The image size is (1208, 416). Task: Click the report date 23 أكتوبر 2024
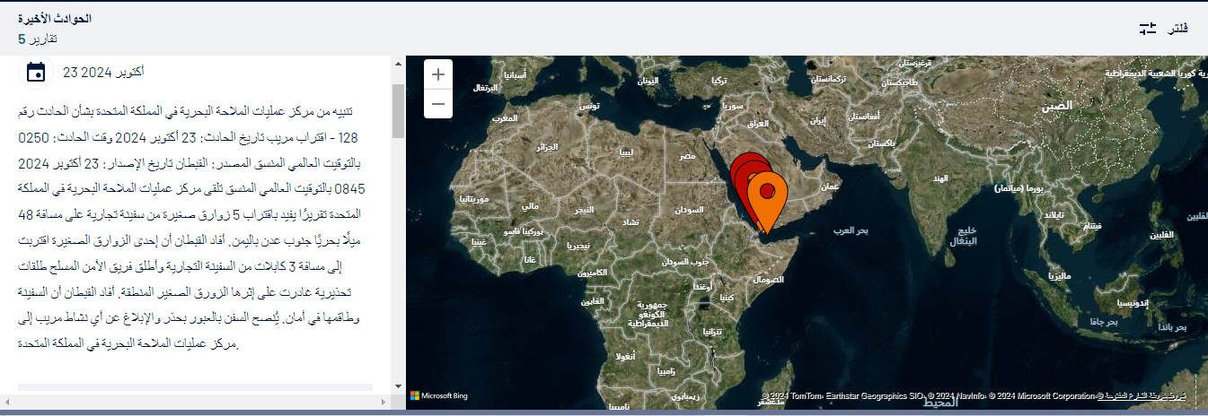pos(103,72)
